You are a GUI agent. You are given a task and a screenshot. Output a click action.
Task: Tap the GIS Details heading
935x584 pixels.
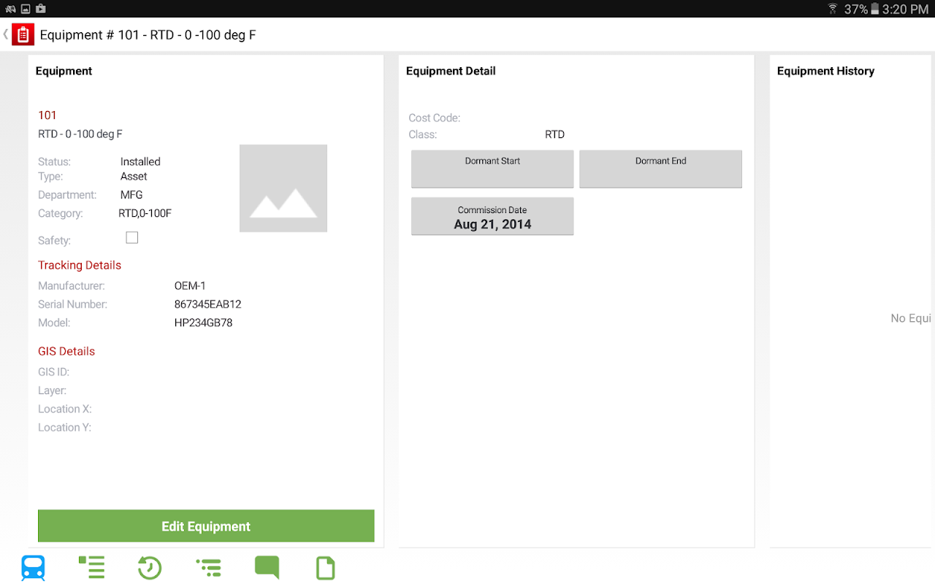click(66, 352)
